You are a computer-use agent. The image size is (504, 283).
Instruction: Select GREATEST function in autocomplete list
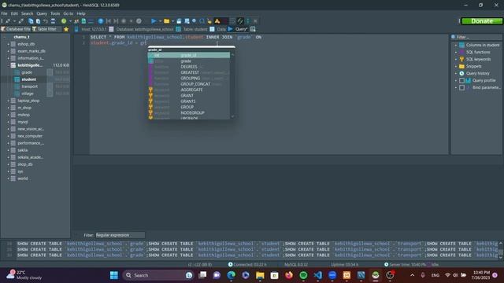189,72
